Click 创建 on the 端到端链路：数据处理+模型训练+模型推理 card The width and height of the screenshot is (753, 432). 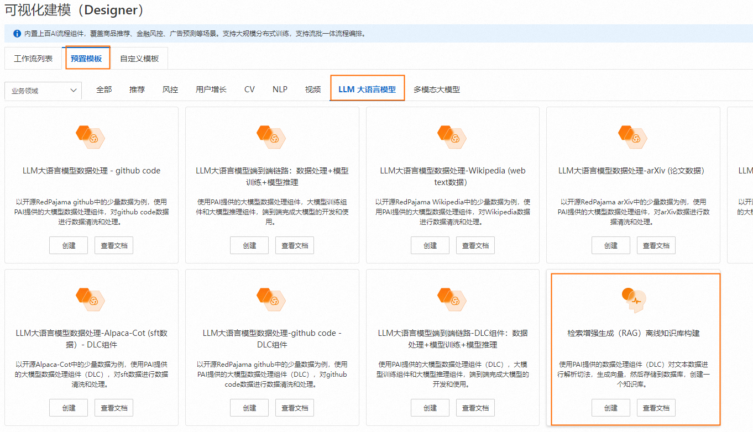[x=249, y=245]
